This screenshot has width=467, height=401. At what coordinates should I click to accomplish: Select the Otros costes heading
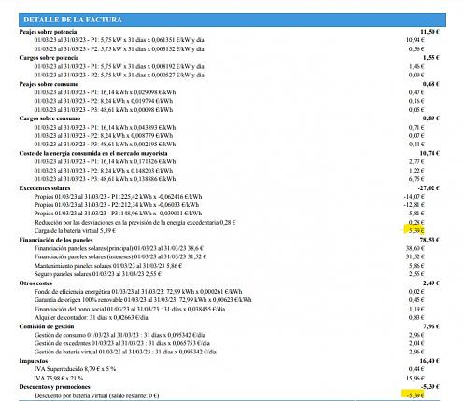pos(35,283)
